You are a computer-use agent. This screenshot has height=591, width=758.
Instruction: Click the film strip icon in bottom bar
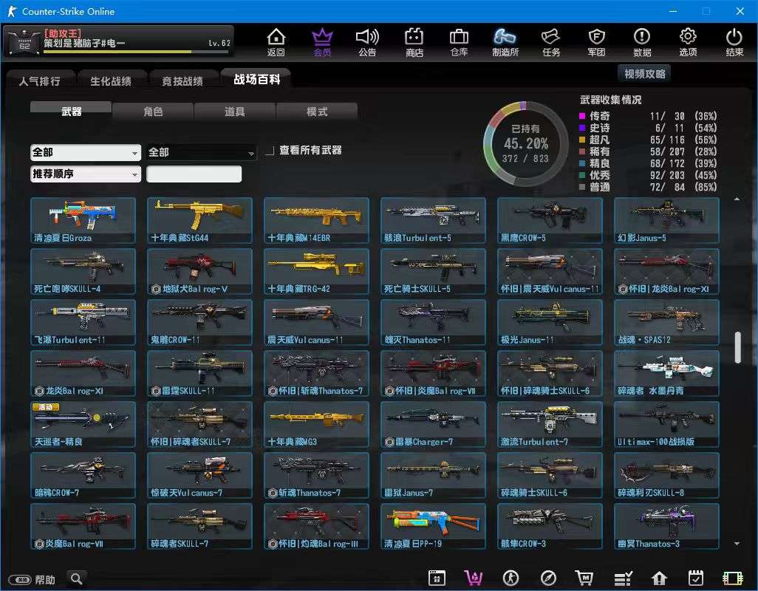(732, 578)
